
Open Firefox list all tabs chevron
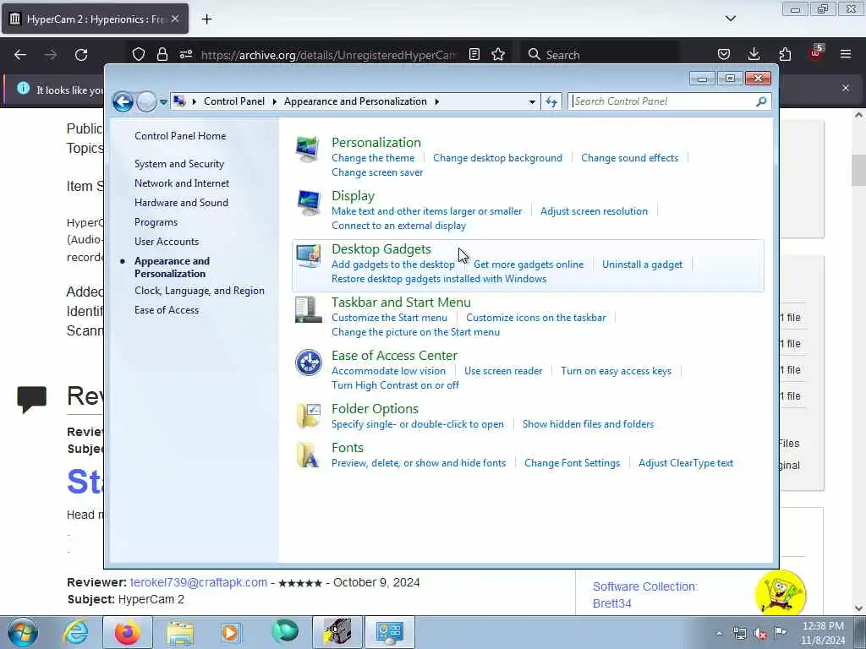[730, 19]
